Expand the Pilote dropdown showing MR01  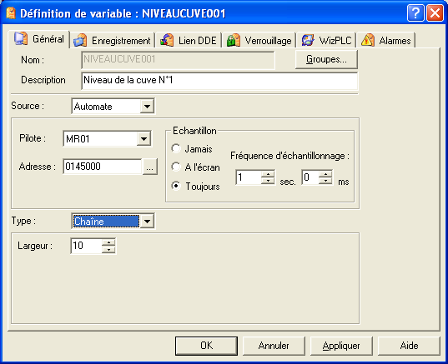[x=107, y=139]
